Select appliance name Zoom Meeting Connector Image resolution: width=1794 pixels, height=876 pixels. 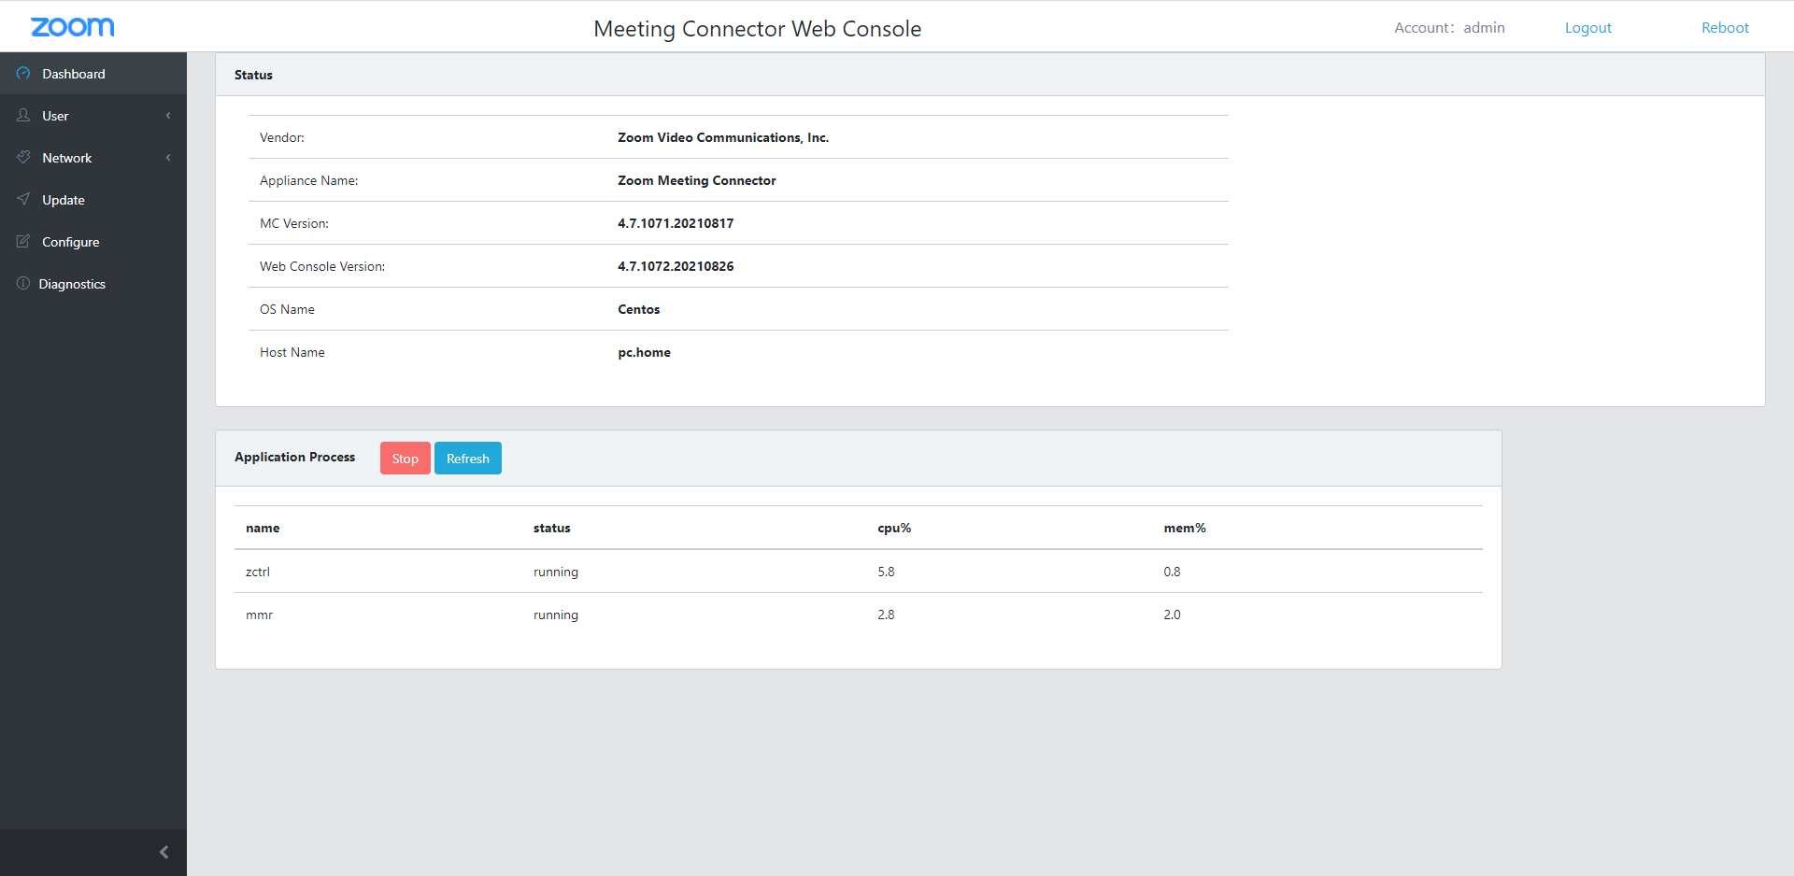coord(697,180)
